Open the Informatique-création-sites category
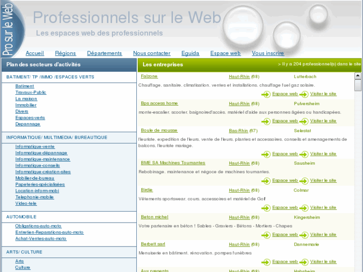The width and height of the screenshot is (363, 272). [43, 172]
